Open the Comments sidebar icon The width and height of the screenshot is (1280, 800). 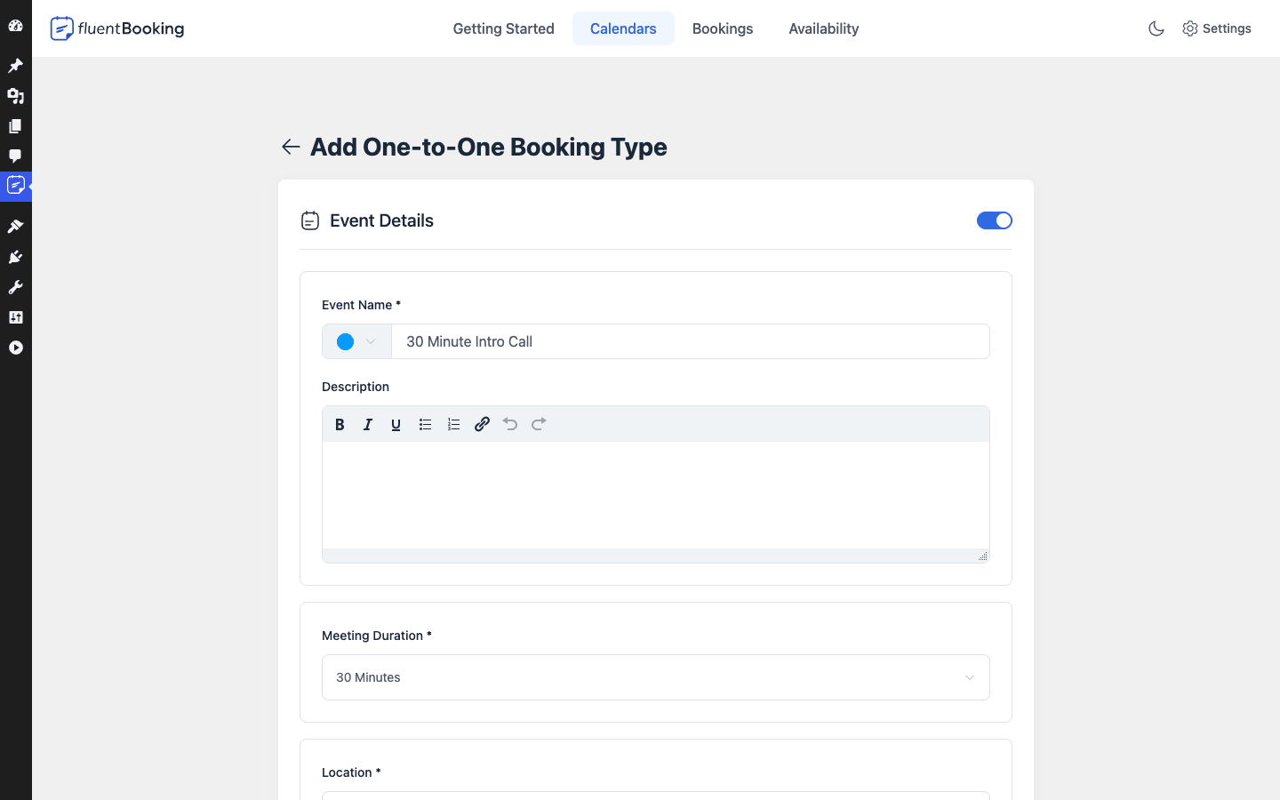click(15, 156)
